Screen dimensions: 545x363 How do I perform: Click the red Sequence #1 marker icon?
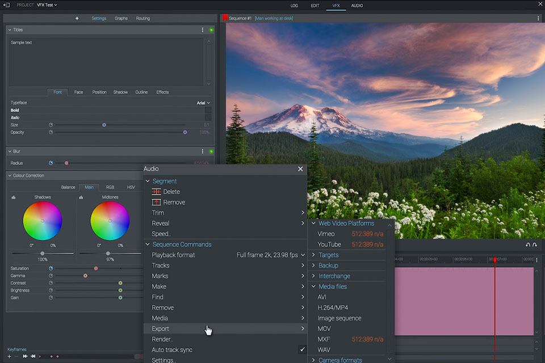click(x=225, y=18)
